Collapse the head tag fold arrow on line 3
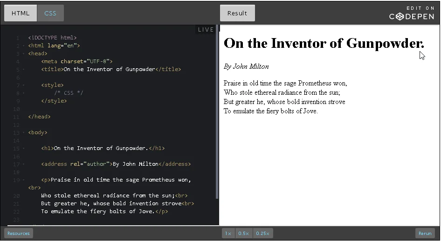441x241 pixels. [x=23, y=54]
